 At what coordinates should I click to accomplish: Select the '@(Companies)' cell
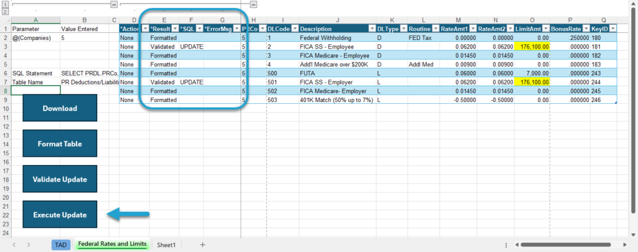pos(36,38)
